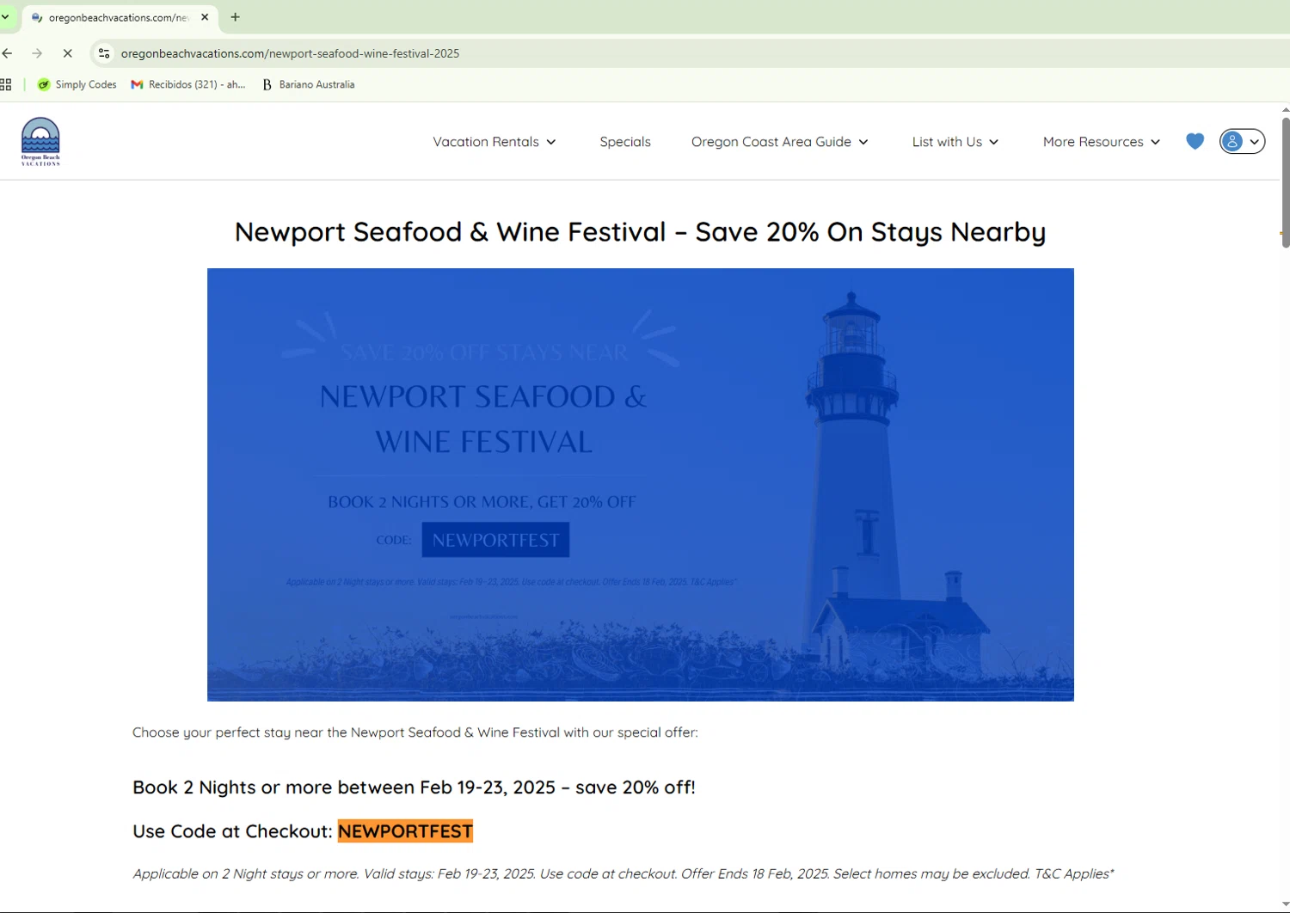Expand the More Resources menu
The width and height of the screenshot is (1290, 913).
click(1102, 142)
